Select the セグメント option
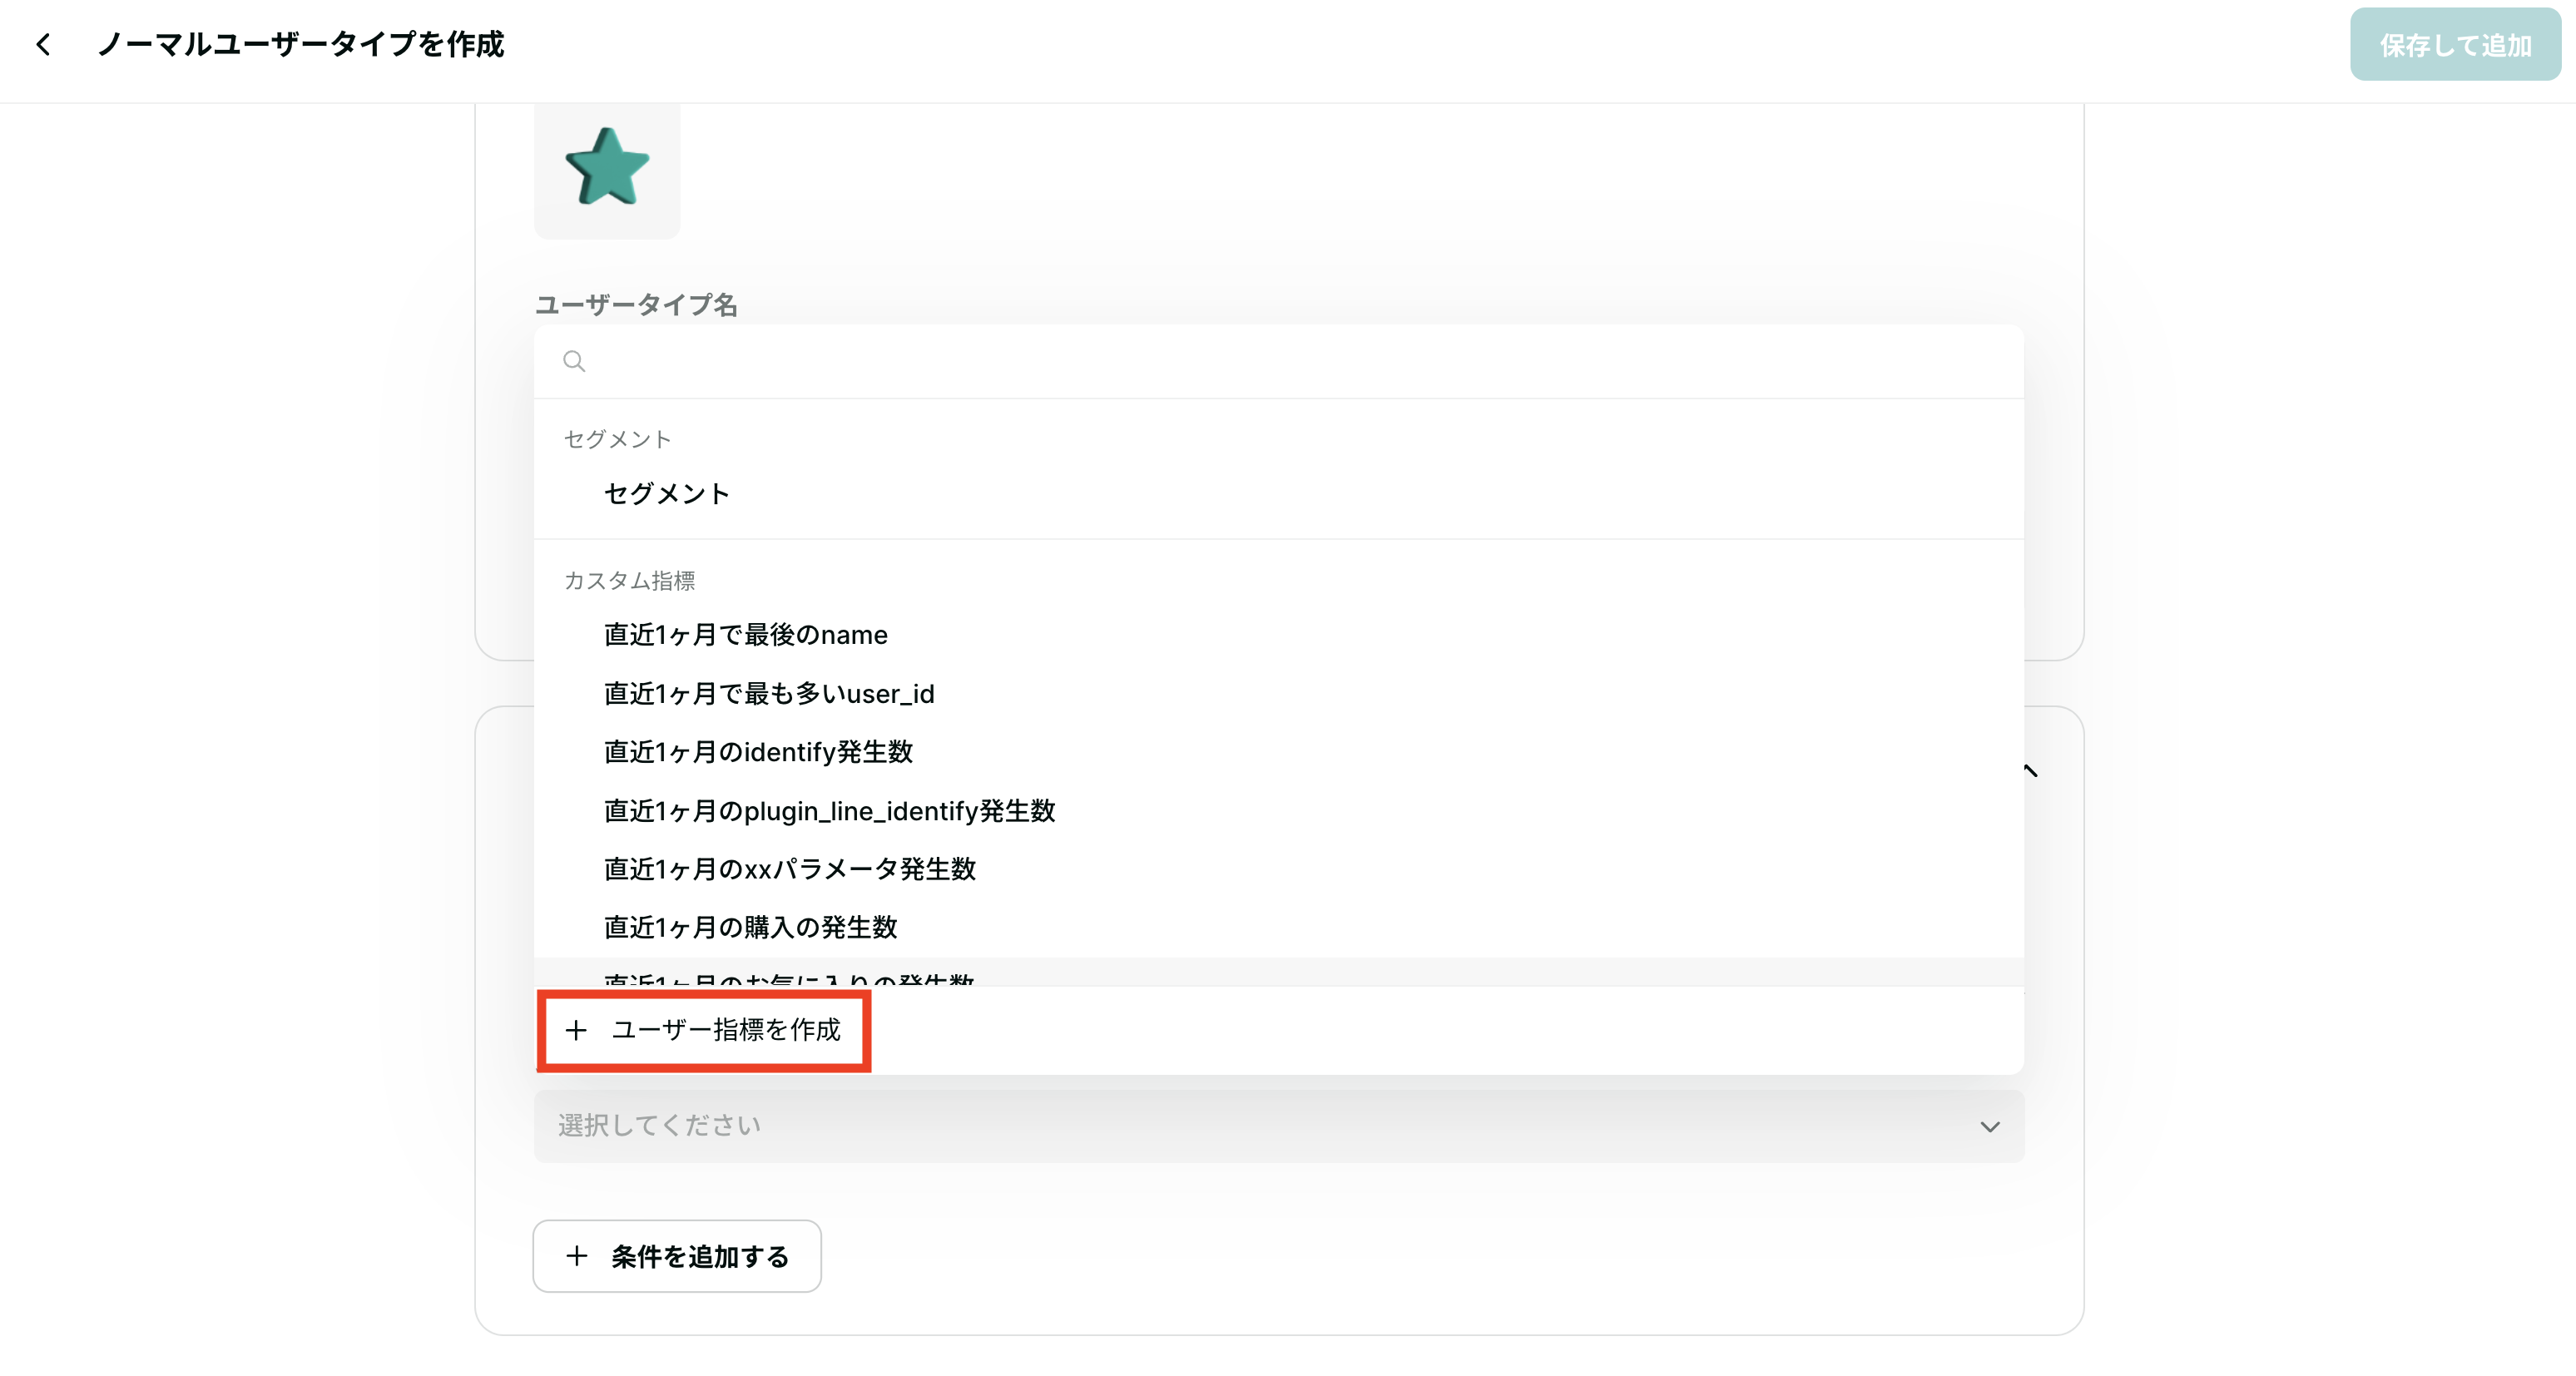 click(1279, 494)
